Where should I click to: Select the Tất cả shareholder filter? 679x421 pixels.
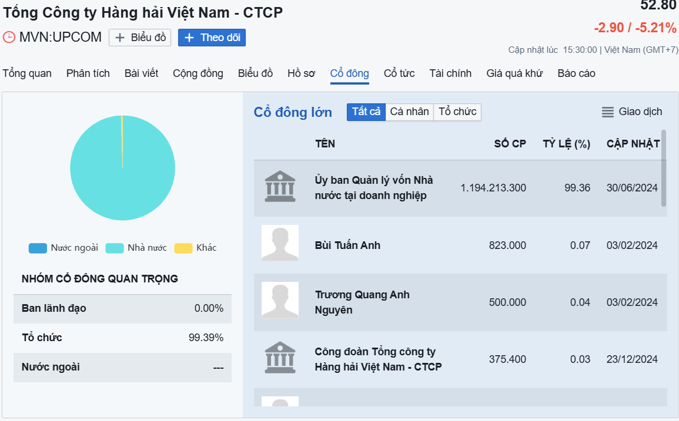coord(366,112)
